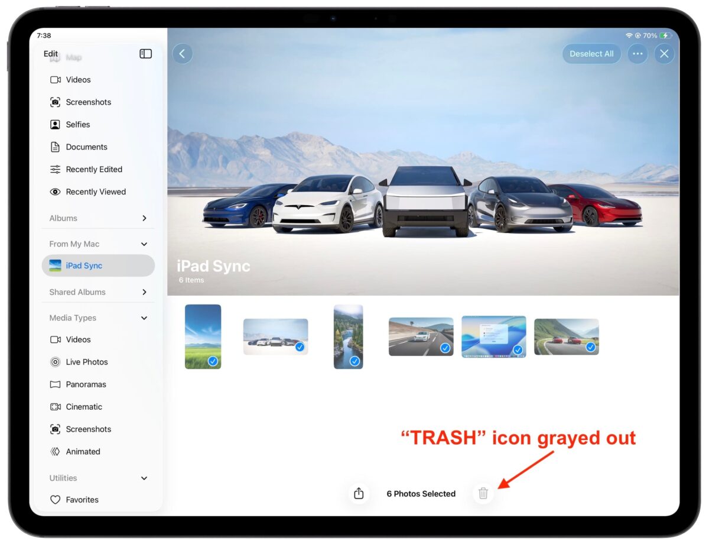Open the three-dots more options button
Screen dimensions: 709x544
638,54
